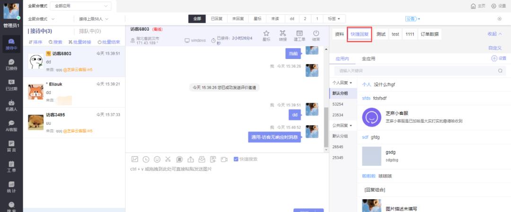511x212 pixels.
Task: Switch to the 订单数据 tab
Action: (x=429, y=34)
